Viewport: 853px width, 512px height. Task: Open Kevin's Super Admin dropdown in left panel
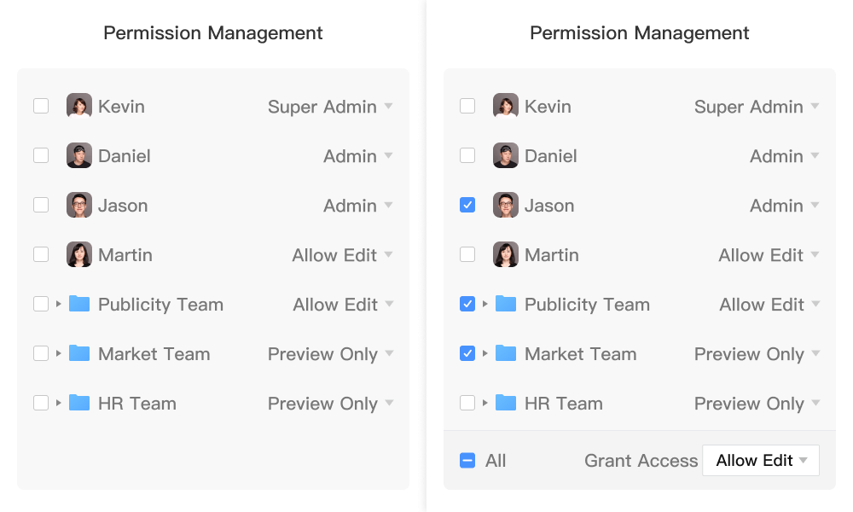[x=330, y=107]
